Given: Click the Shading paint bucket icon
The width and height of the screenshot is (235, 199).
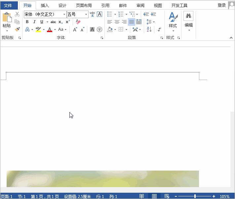Looking at the screenshot, I should pos(110,29).
